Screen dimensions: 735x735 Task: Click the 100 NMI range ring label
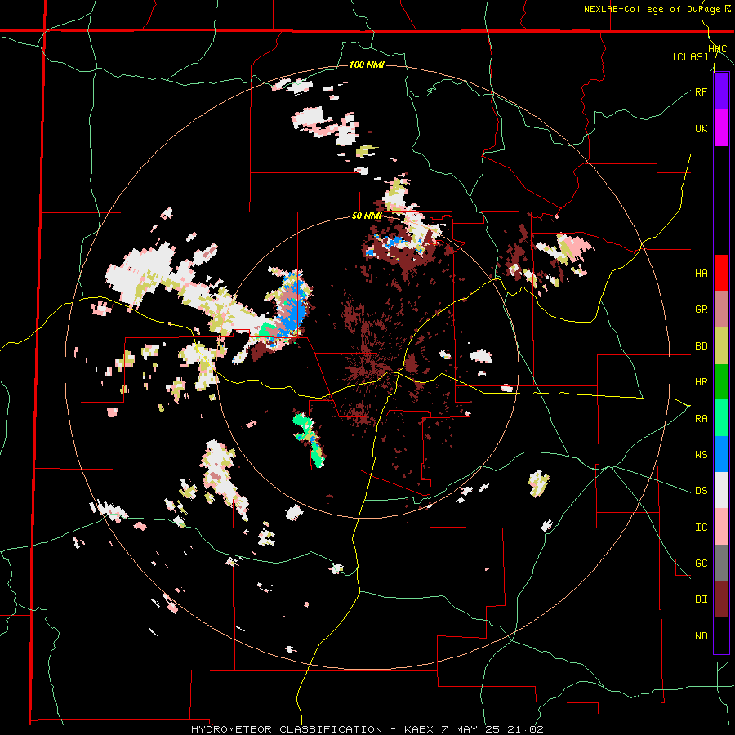[367, 65]
